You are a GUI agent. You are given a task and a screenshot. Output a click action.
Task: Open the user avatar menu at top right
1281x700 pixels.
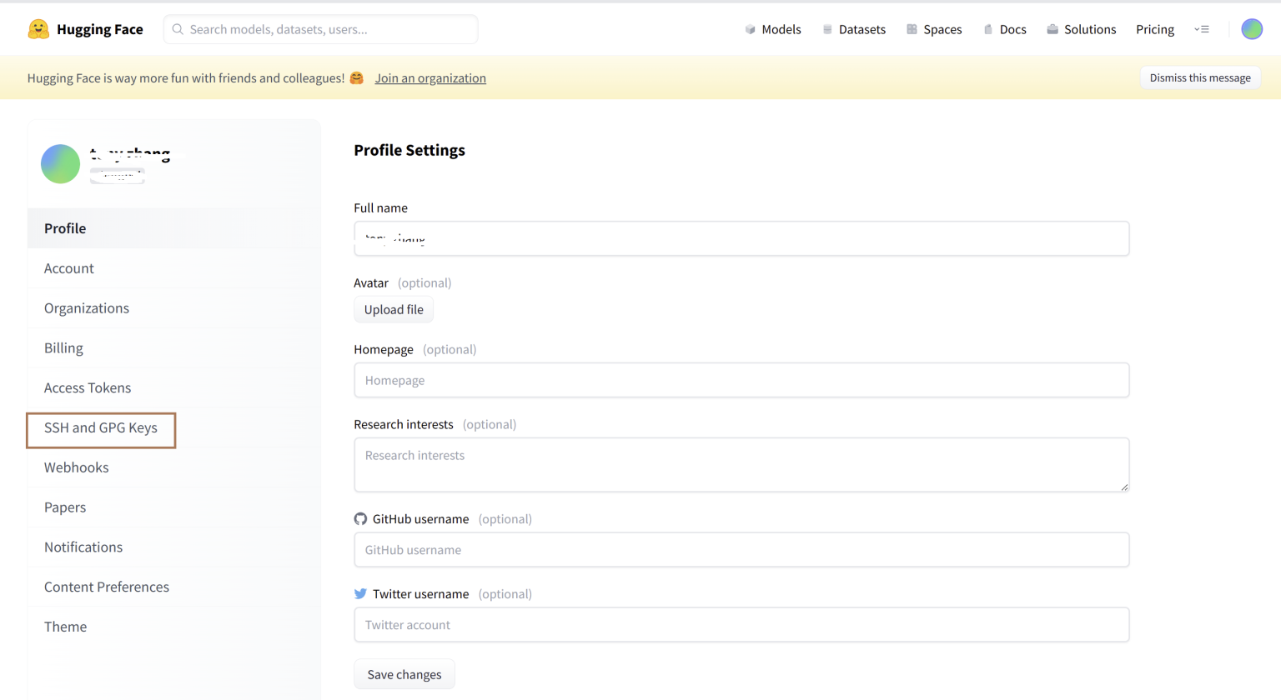pyautogui.click(x=1251, y=28)
